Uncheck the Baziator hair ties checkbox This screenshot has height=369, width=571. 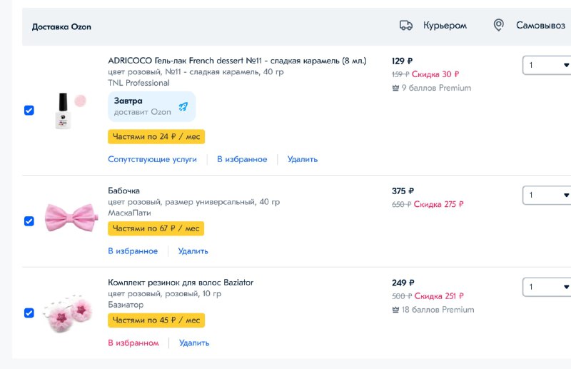click(29, 313)
